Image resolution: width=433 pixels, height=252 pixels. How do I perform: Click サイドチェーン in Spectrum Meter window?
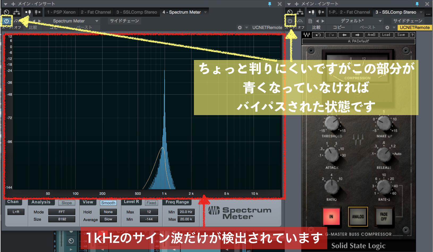[124, 21]
